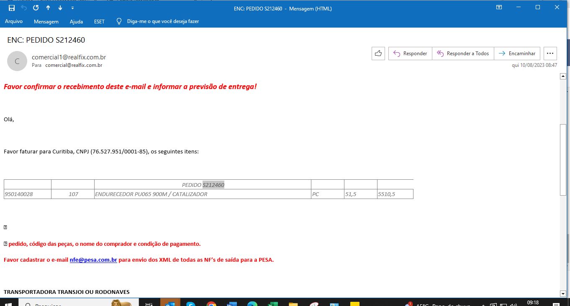
Task: Click the message body vertical scrollbar thumb
Action: click(563, 159)
